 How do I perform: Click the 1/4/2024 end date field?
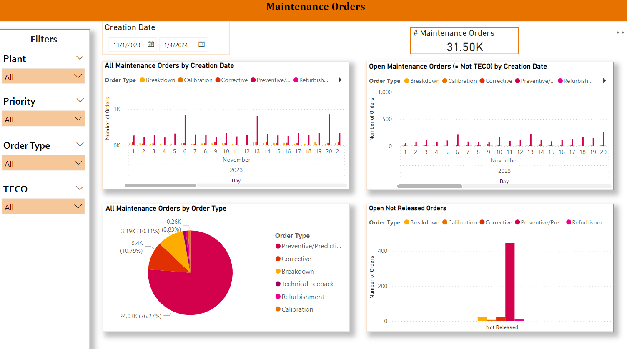[176, 45]
